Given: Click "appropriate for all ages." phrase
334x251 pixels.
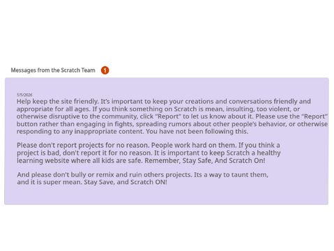Looking at the screenshot, I should 54,109.
